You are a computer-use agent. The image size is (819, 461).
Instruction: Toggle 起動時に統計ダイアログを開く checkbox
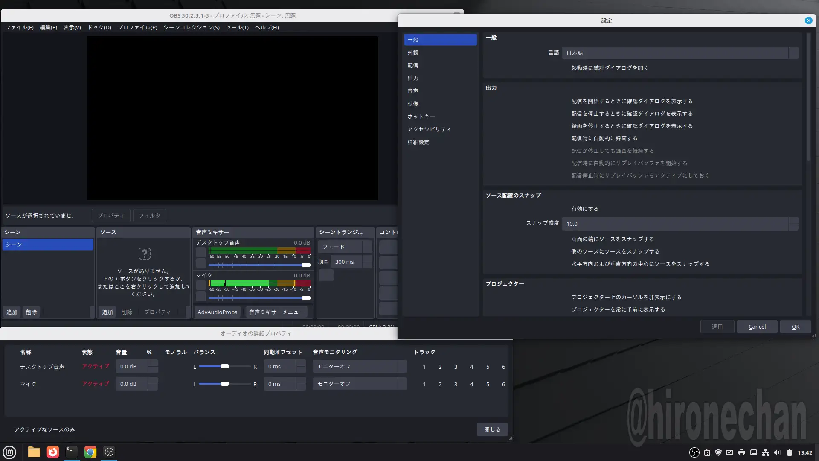click(x=609, y=68)
